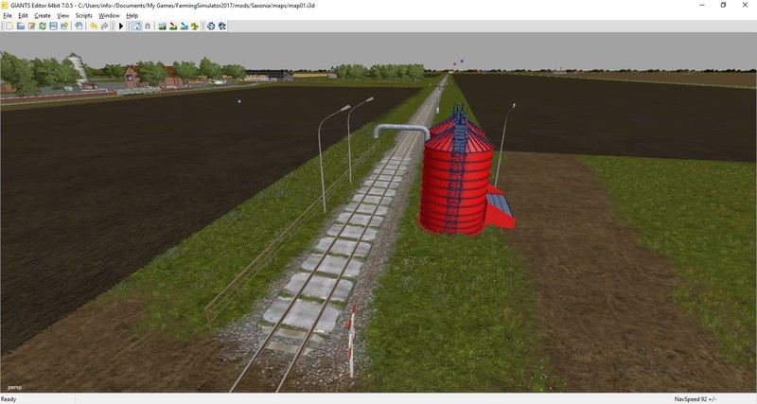Viewport: 757px width, 404px height.
Task: Toggle the highlighted selection mode icon
Action: [x=137, y=26]
